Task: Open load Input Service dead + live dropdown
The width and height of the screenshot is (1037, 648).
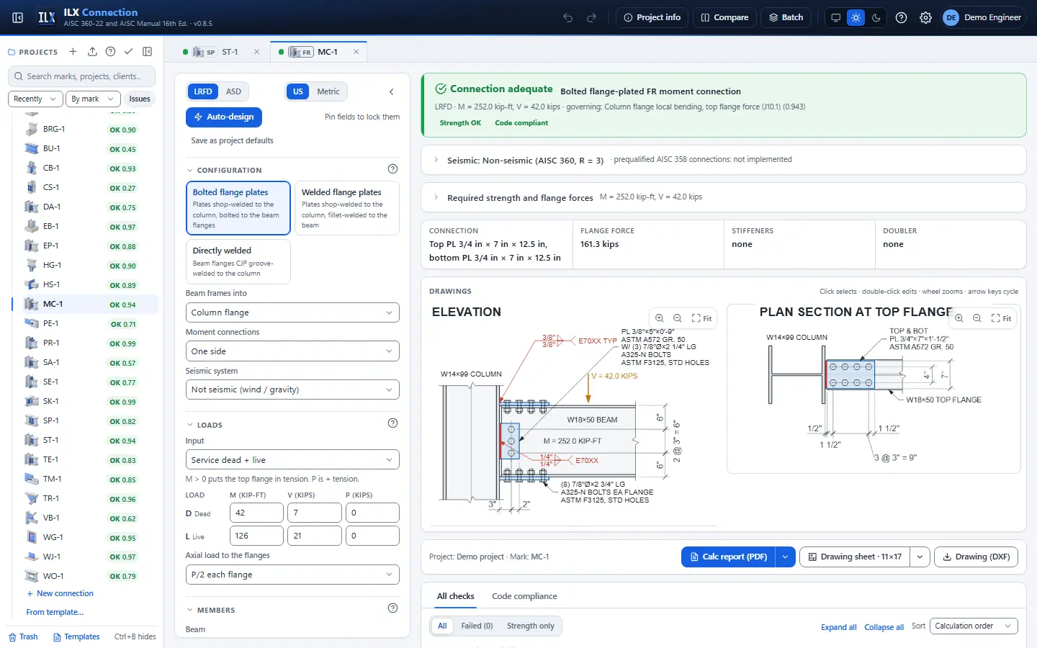Action: (x=292, y=460)
